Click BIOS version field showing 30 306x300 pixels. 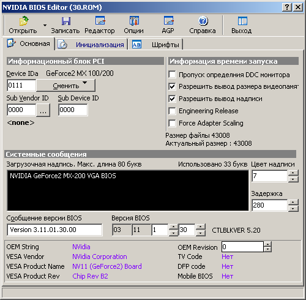187,230
